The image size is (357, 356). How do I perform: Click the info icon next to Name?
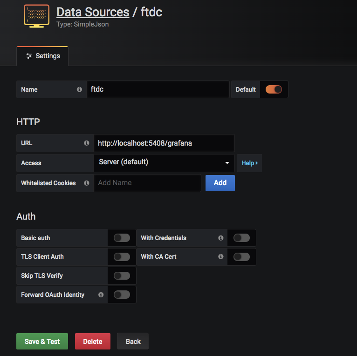point(79,89)
